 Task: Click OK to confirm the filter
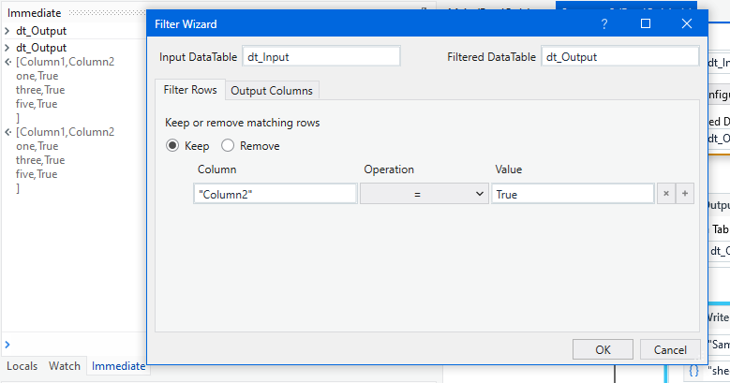603,349
